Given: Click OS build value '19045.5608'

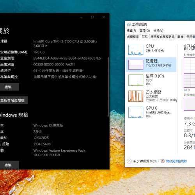Looking at the screenshot, I should [x=42, y=144].
